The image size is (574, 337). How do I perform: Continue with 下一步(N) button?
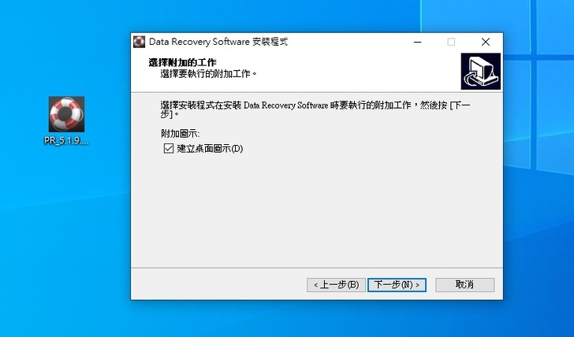pyautogui.click(x=397, y=285)
